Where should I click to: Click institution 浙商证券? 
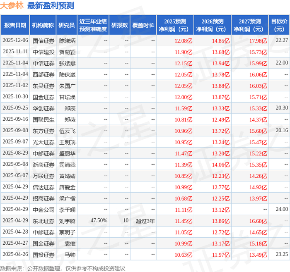tap(43, 165)
